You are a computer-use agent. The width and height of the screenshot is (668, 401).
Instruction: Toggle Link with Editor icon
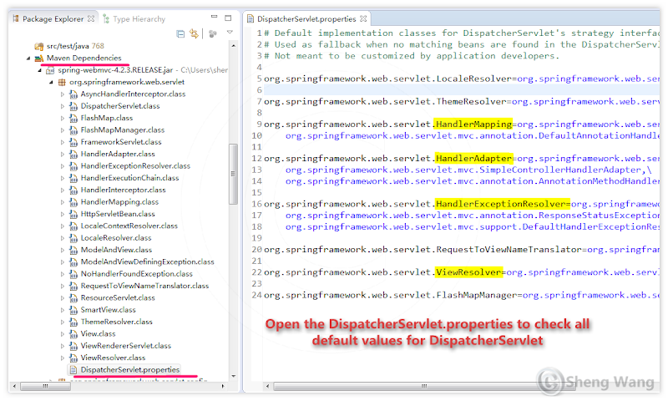195,33
